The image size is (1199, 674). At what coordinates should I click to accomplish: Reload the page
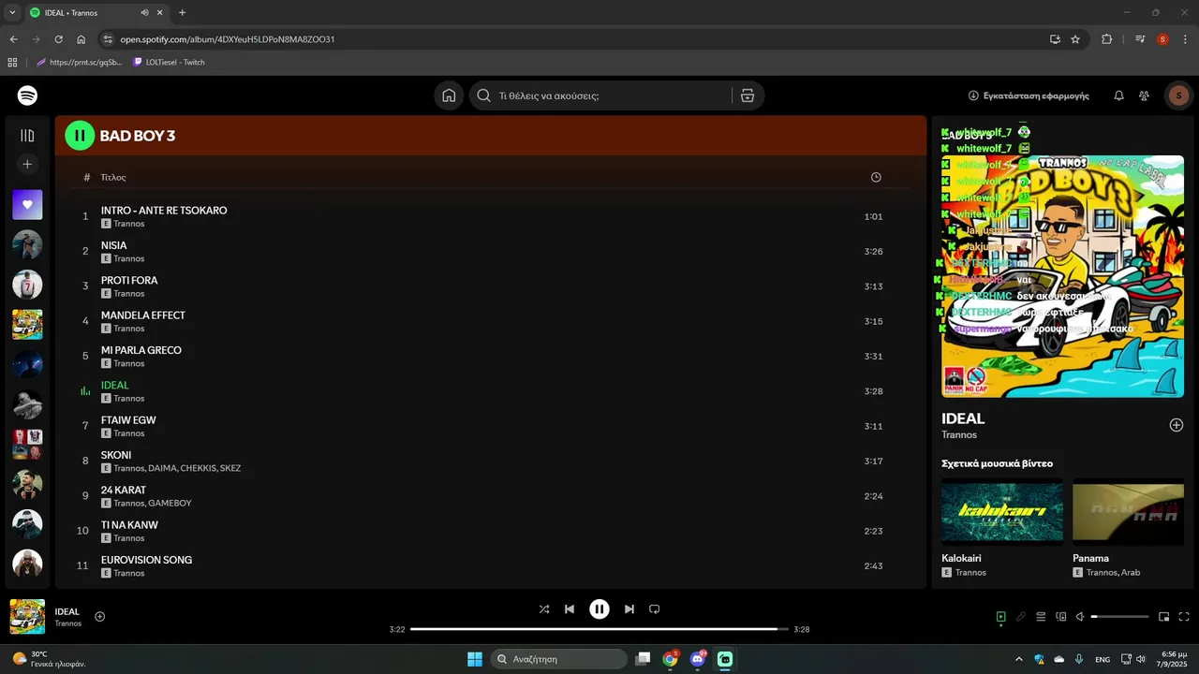pos(58,39)
